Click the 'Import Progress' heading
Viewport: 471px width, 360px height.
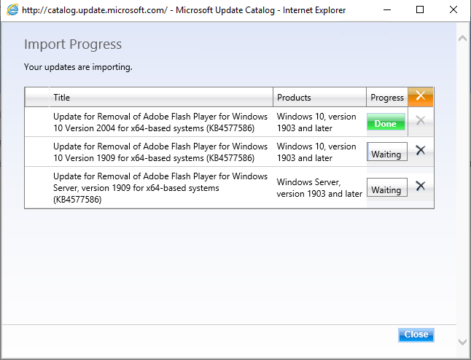click(73, 44)
